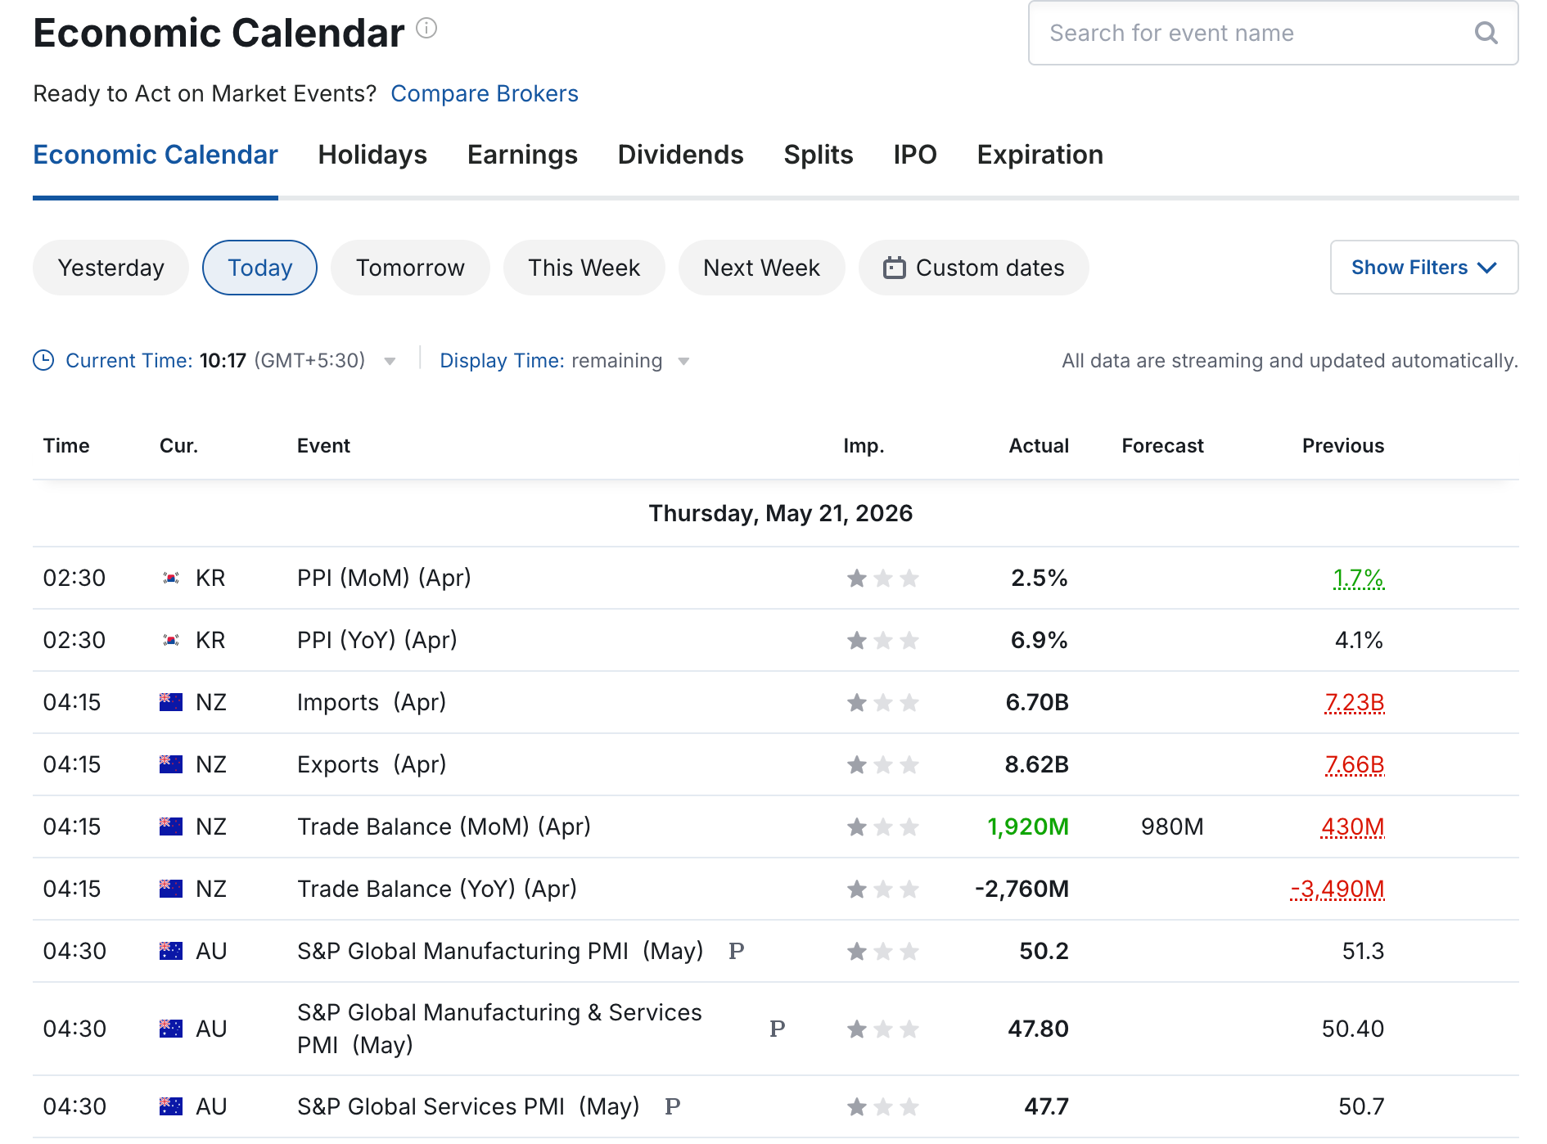Click Australia flag in S&P Global Services PMI row

171,1106
